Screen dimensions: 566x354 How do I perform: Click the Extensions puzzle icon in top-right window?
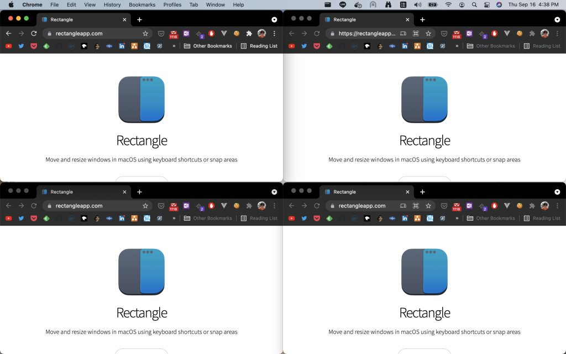pyautogui.click(x=532, y=34)
